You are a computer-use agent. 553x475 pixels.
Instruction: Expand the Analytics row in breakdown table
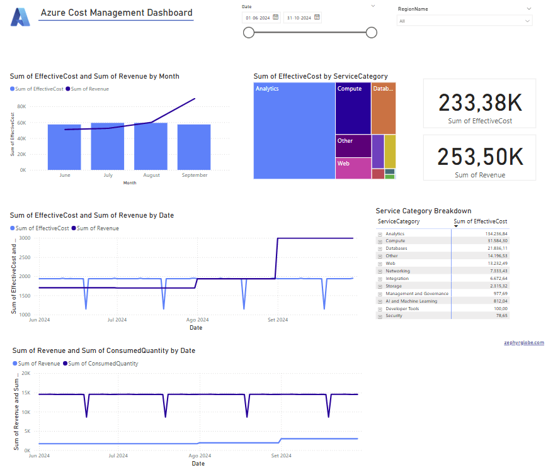(380, 234)
